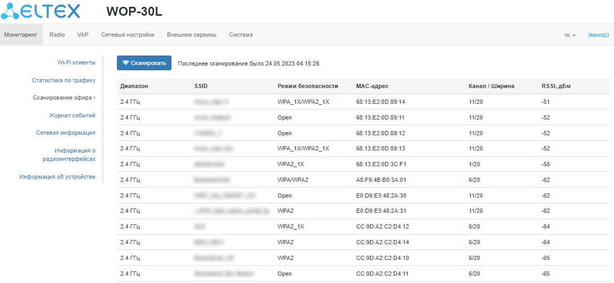Open Информация о радиоинтерфейсах page
Screen dimensions: 614x283
[x=69, y=155]
